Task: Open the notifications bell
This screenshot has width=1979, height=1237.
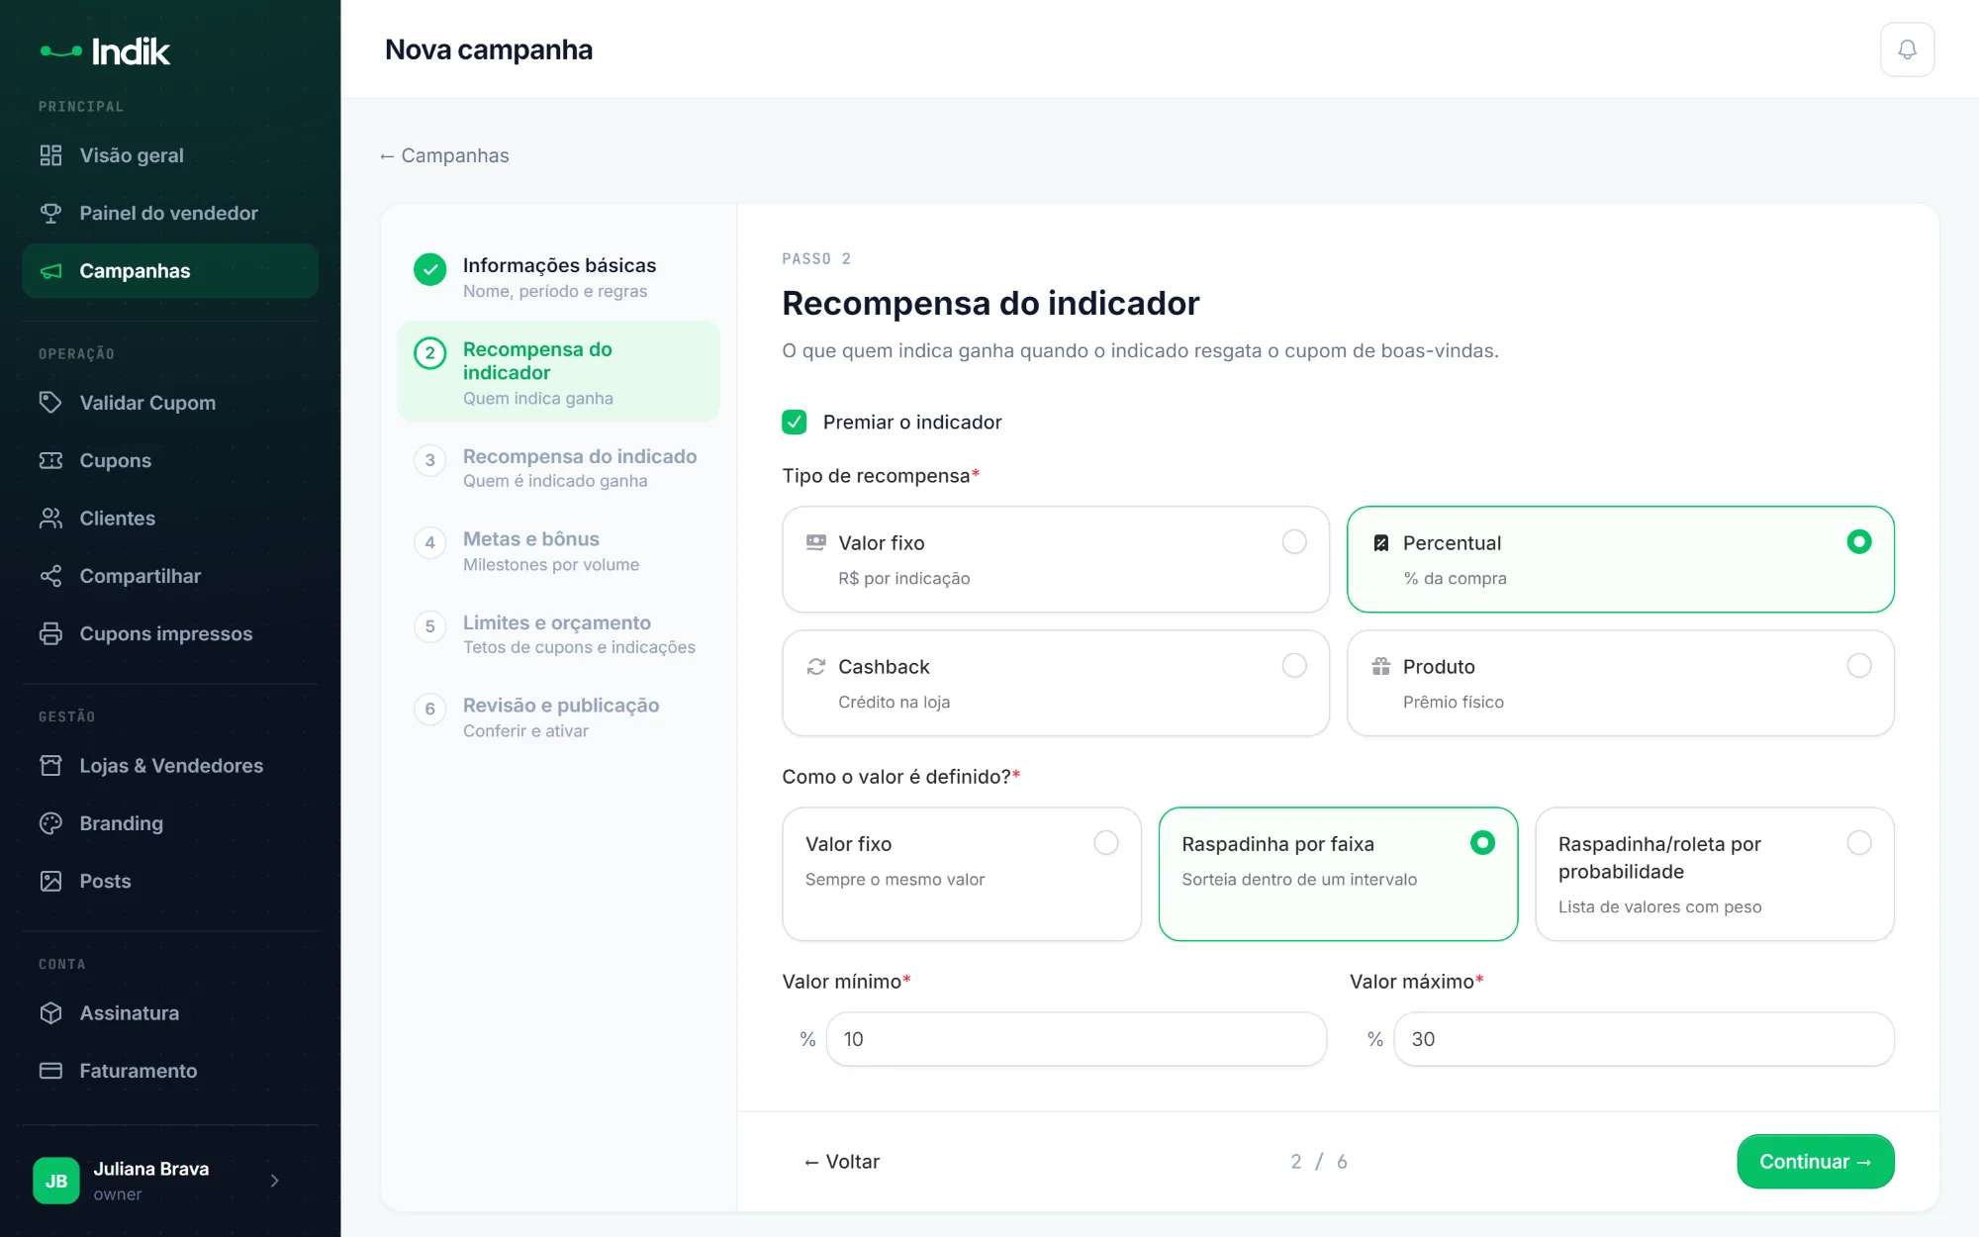Action: pos(1907,49)
